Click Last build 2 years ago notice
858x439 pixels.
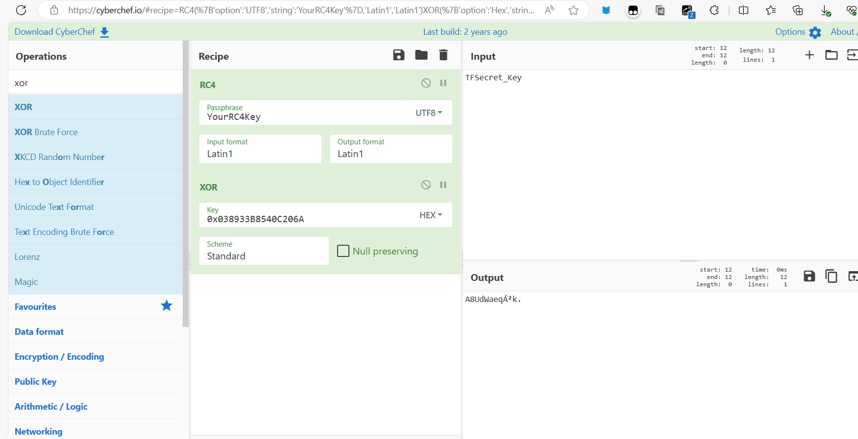coord(465,32)
